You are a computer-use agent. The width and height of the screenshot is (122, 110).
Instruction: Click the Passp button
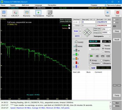point(117,95)
